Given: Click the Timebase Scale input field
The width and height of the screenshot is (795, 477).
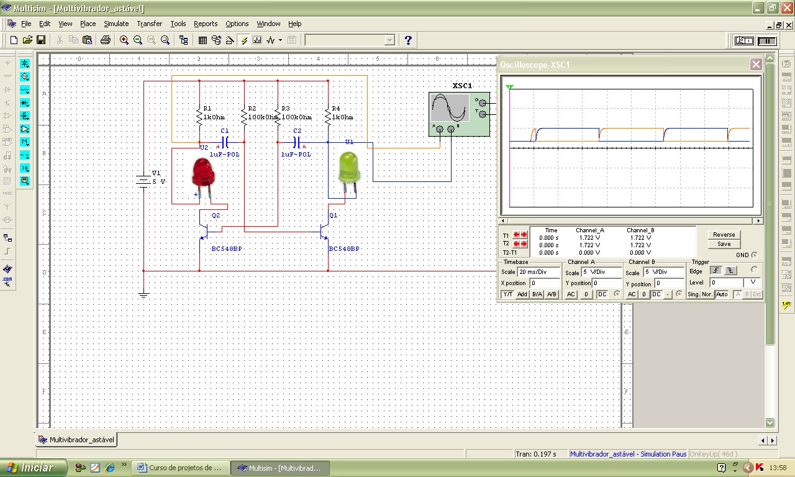Looking at the screenshot, I should coord(538,272).
